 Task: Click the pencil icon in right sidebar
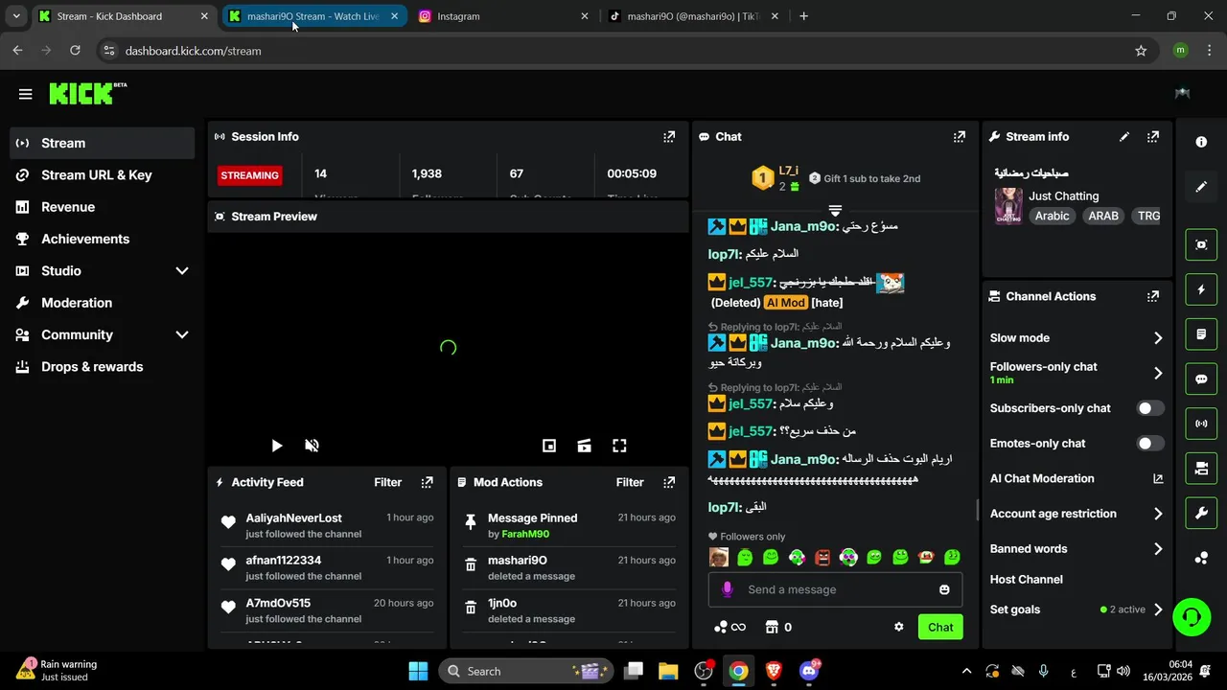[x=1201, y=187]
